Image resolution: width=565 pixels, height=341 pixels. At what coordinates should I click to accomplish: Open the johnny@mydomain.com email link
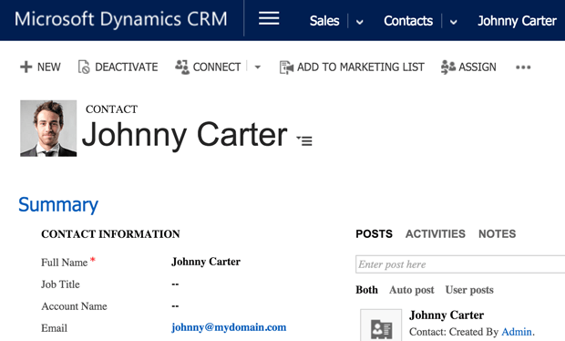click(229, 327)
